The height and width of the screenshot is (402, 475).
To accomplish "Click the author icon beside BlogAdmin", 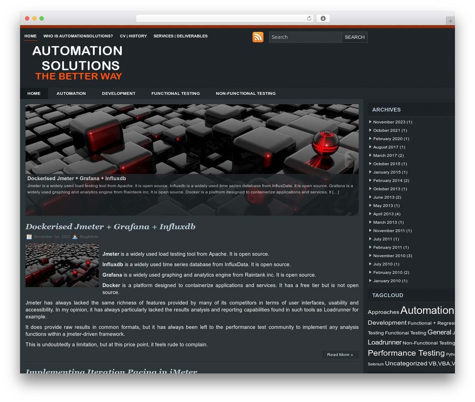I will click(x=75, y=237).
